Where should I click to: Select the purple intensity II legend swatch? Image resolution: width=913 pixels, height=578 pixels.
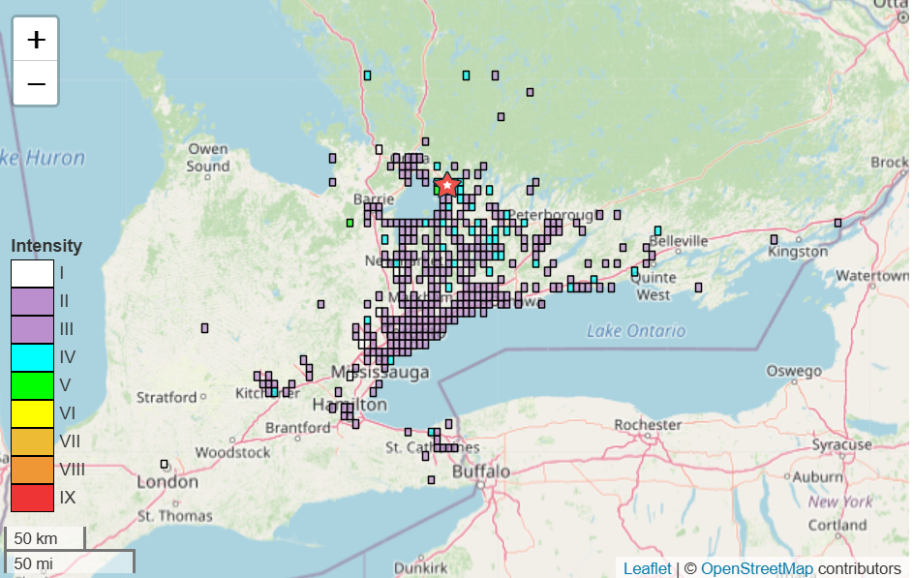tap(32, 302)
